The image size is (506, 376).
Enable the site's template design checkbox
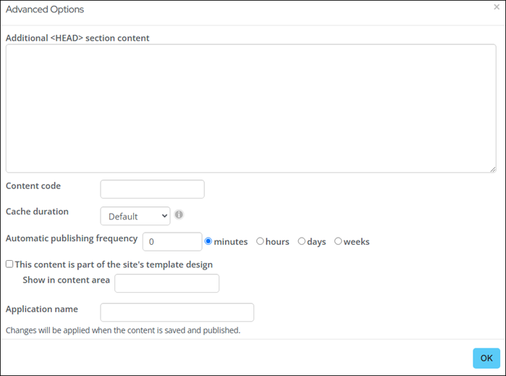9,264
